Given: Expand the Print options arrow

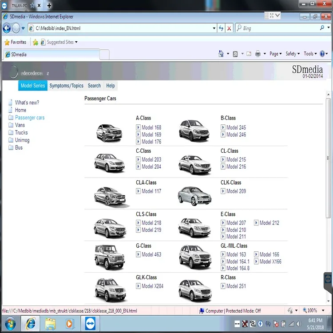Looking at the screenshot, I should click(265, 54).
